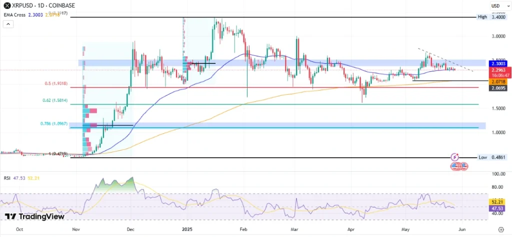
Task: Click the 0.786 (1.0967) Fibonacci label
Action: (x=54, y=124)
